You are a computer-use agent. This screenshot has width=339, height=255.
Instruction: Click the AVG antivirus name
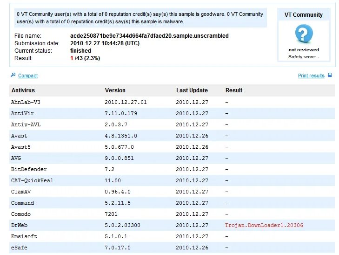(x=16, y=158)
